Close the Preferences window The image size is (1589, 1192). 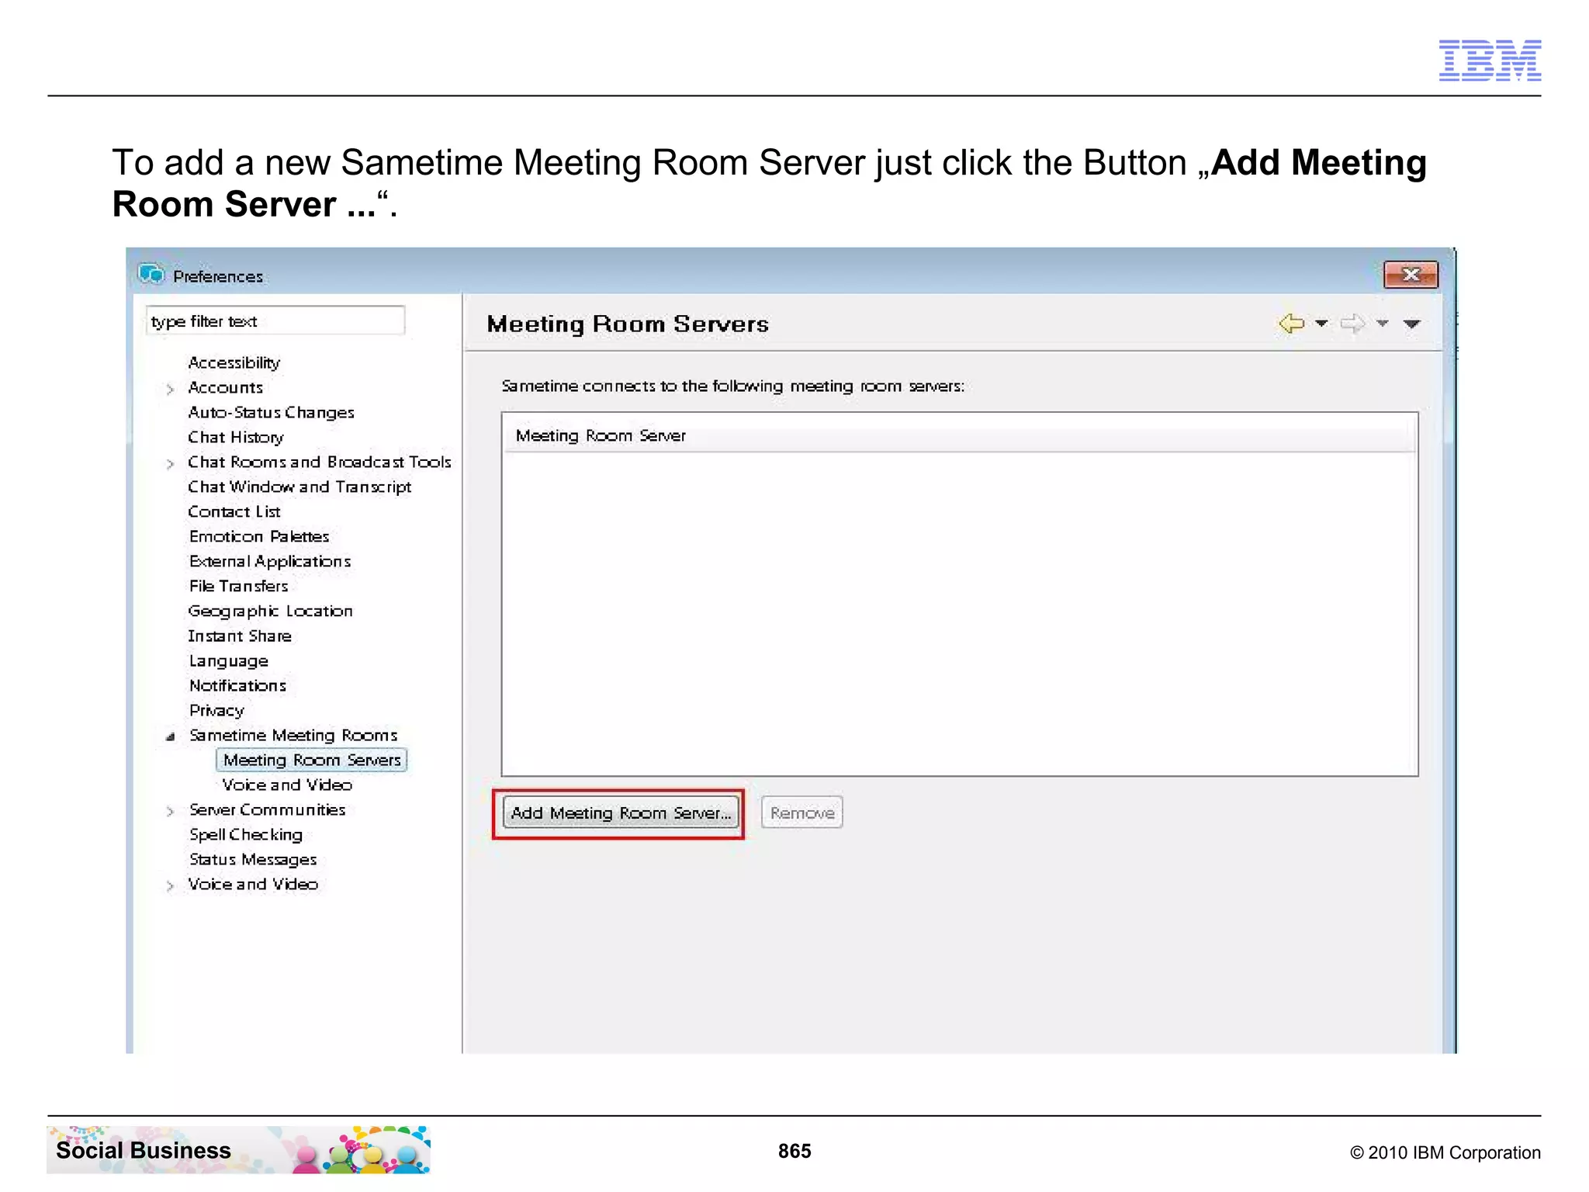(x=1411, y=275)
